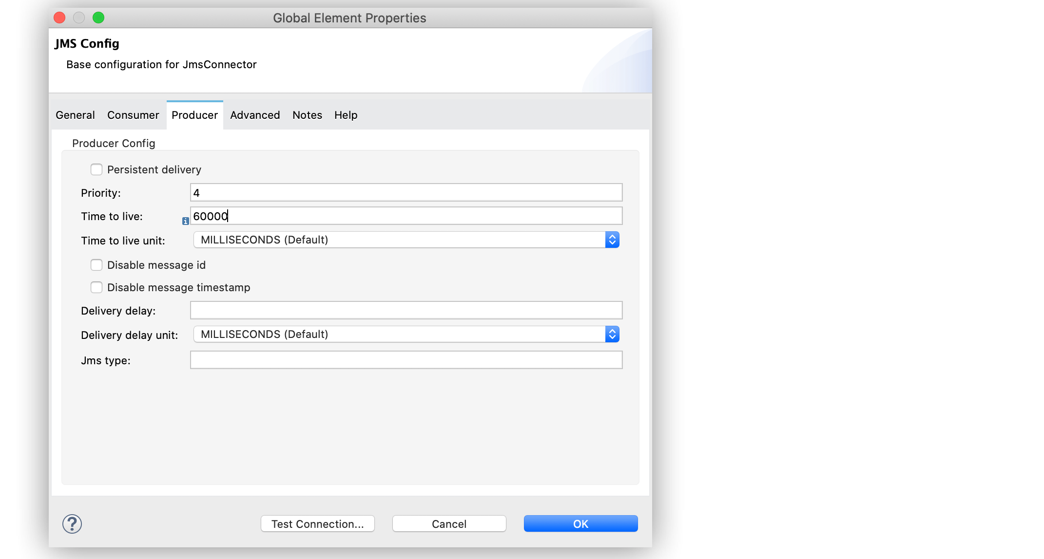Open the Consumer tab
The image size is (1044, 559).
click(133, 115)
